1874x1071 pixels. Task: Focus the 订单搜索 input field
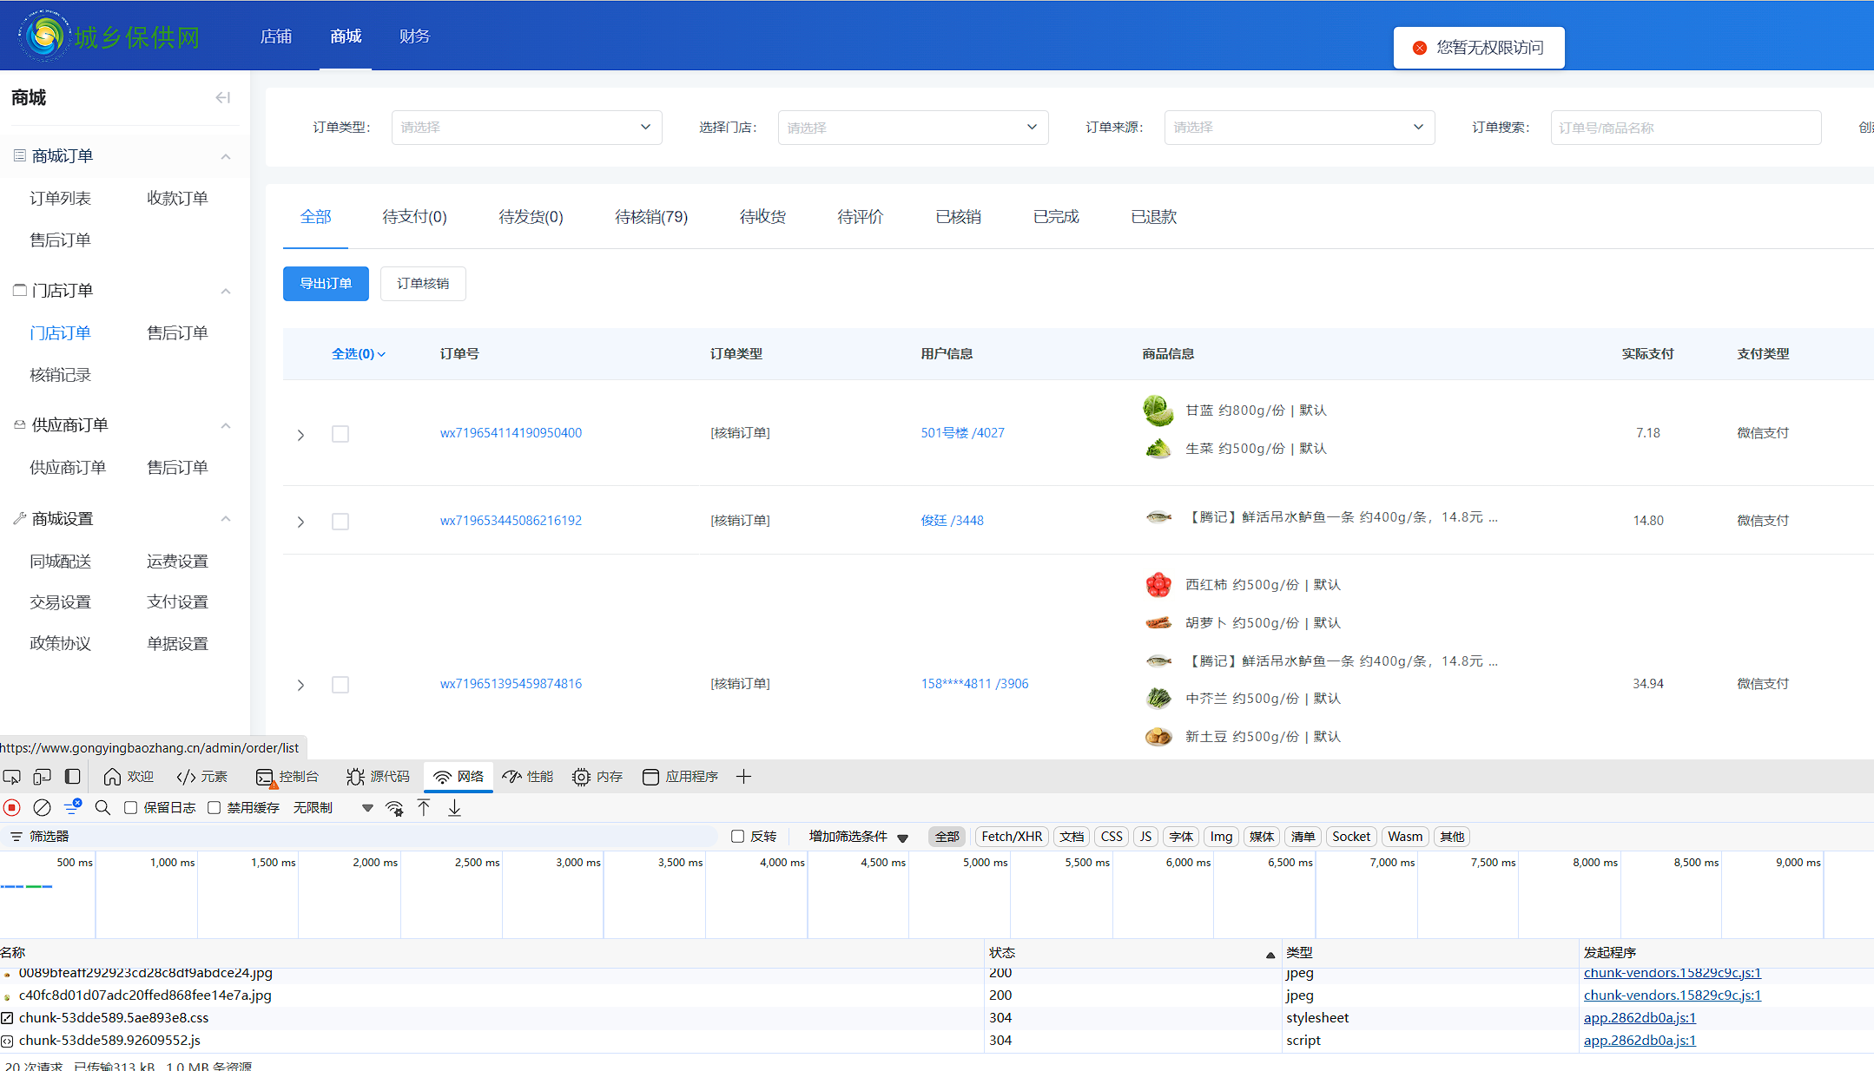[x=1685, y=128]
